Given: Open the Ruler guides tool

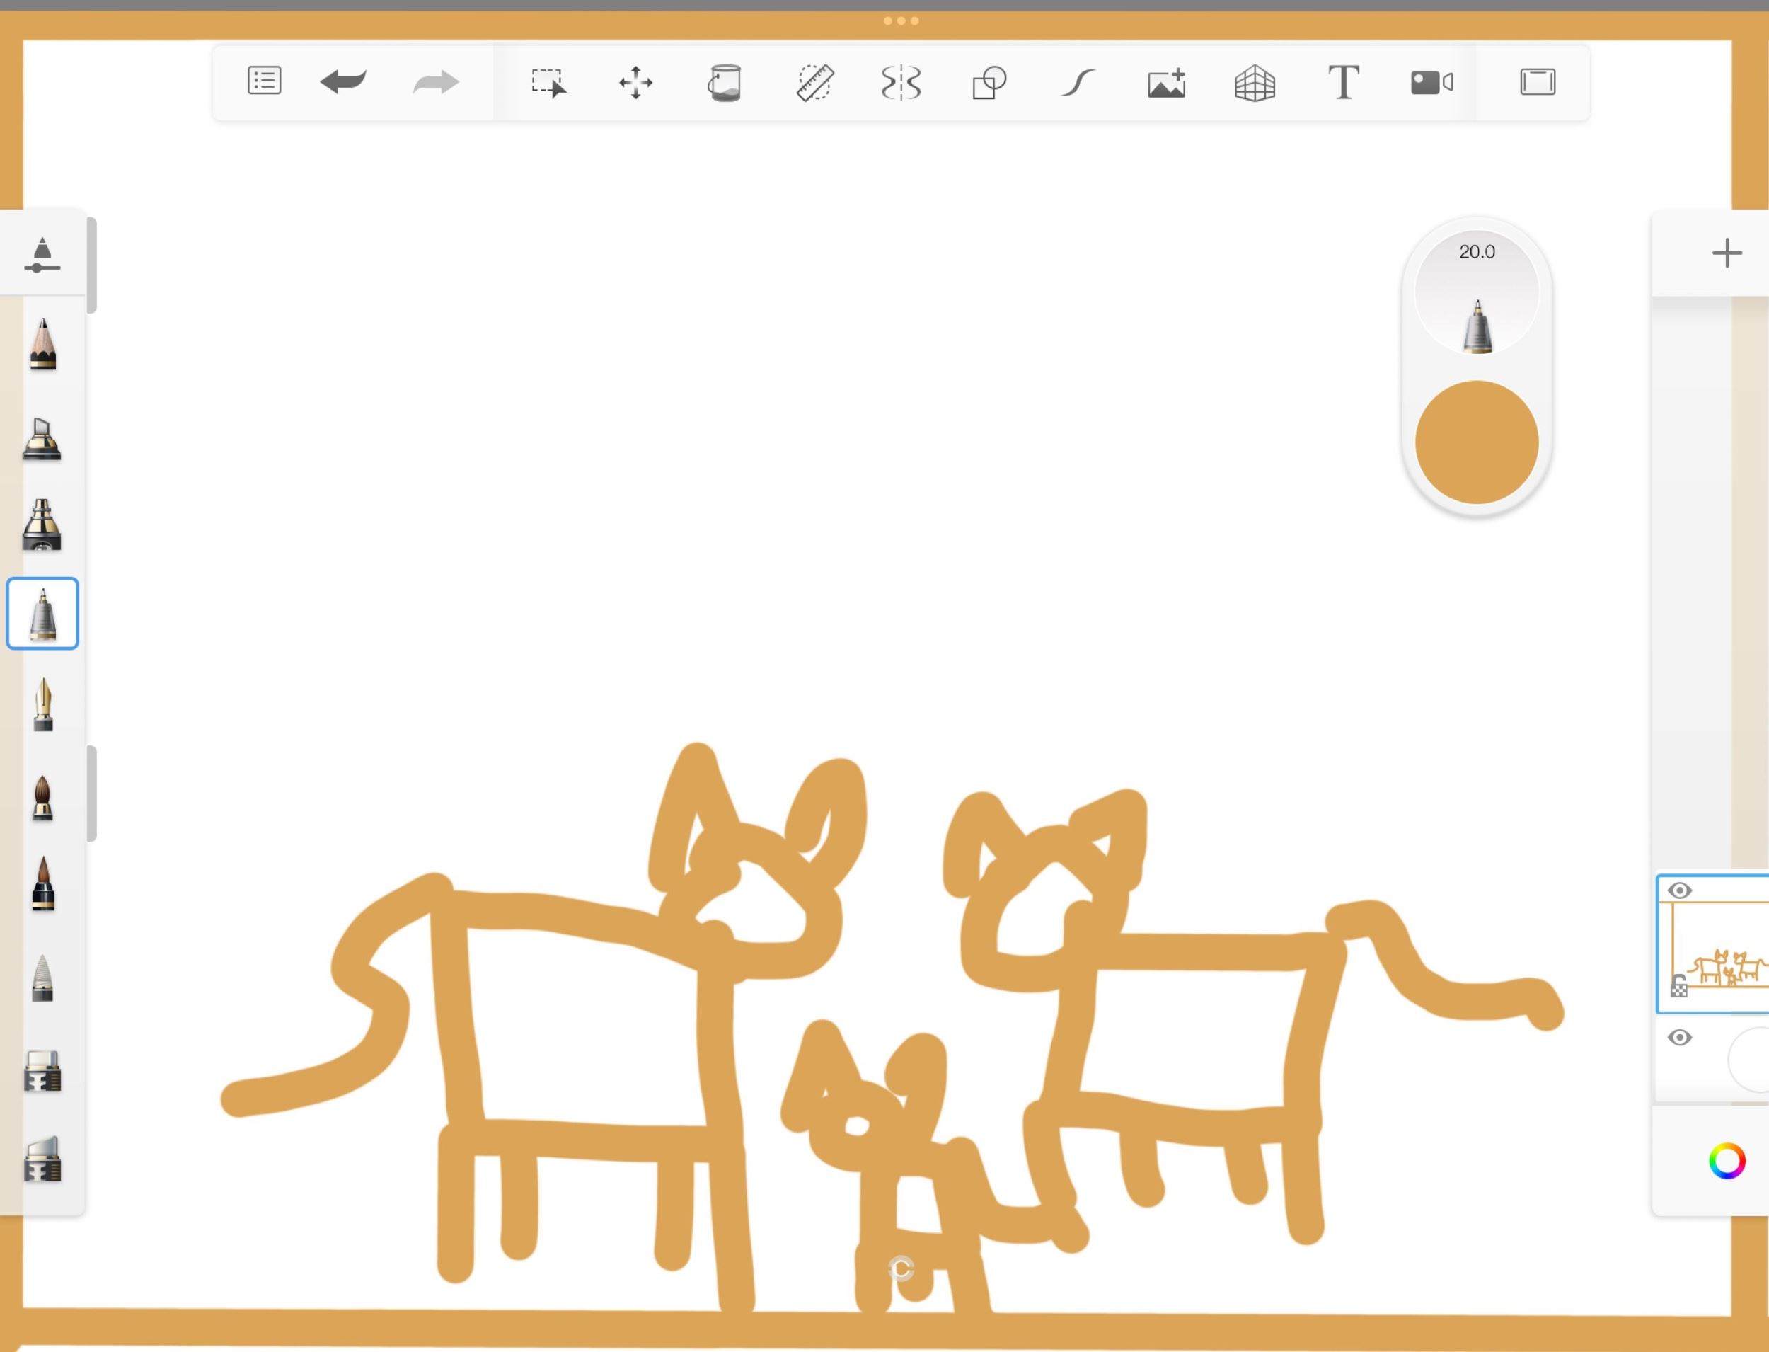Looking at the screenshot, I should pyautogui.click(x=814, y=82).
